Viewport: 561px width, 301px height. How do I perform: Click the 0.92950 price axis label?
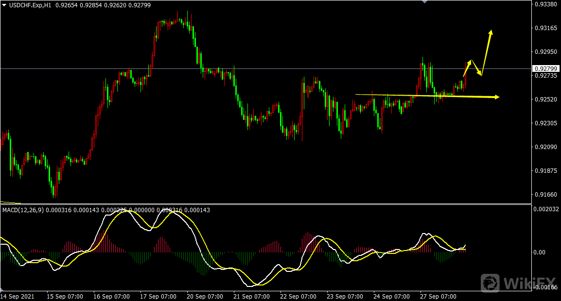pyautogui.click(x=545, y=52)
